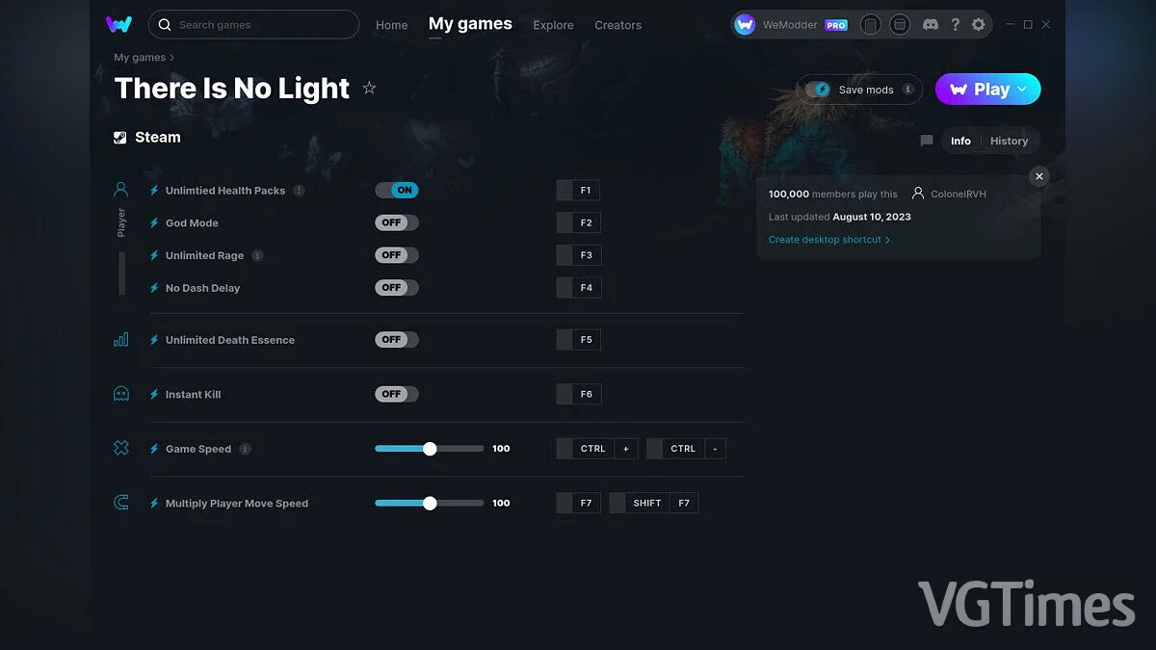Click the CTRL - Game Speed hotkey

click(686, 449)
